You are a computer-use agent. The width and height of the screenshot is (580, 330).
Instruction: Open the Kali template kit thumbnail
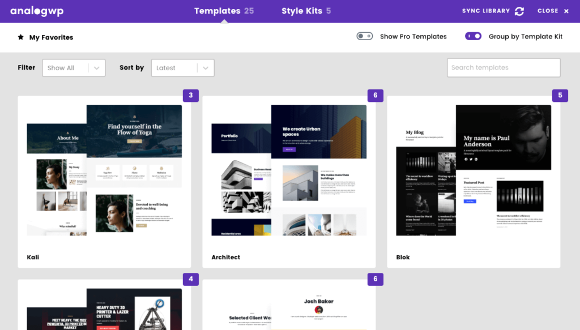[x=104, y=170]
